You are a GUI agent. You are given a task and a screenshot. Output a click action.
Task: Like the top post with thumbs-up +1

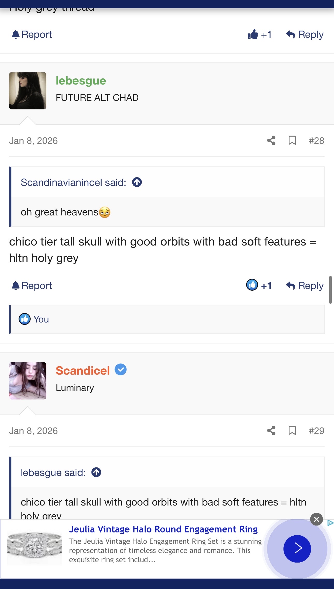259,34
